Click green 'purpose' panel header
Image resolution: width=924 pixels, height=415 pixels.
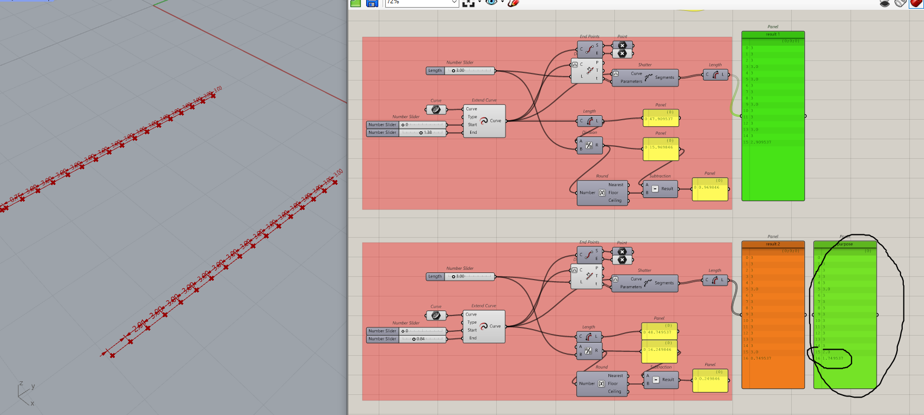coord(845,244)
